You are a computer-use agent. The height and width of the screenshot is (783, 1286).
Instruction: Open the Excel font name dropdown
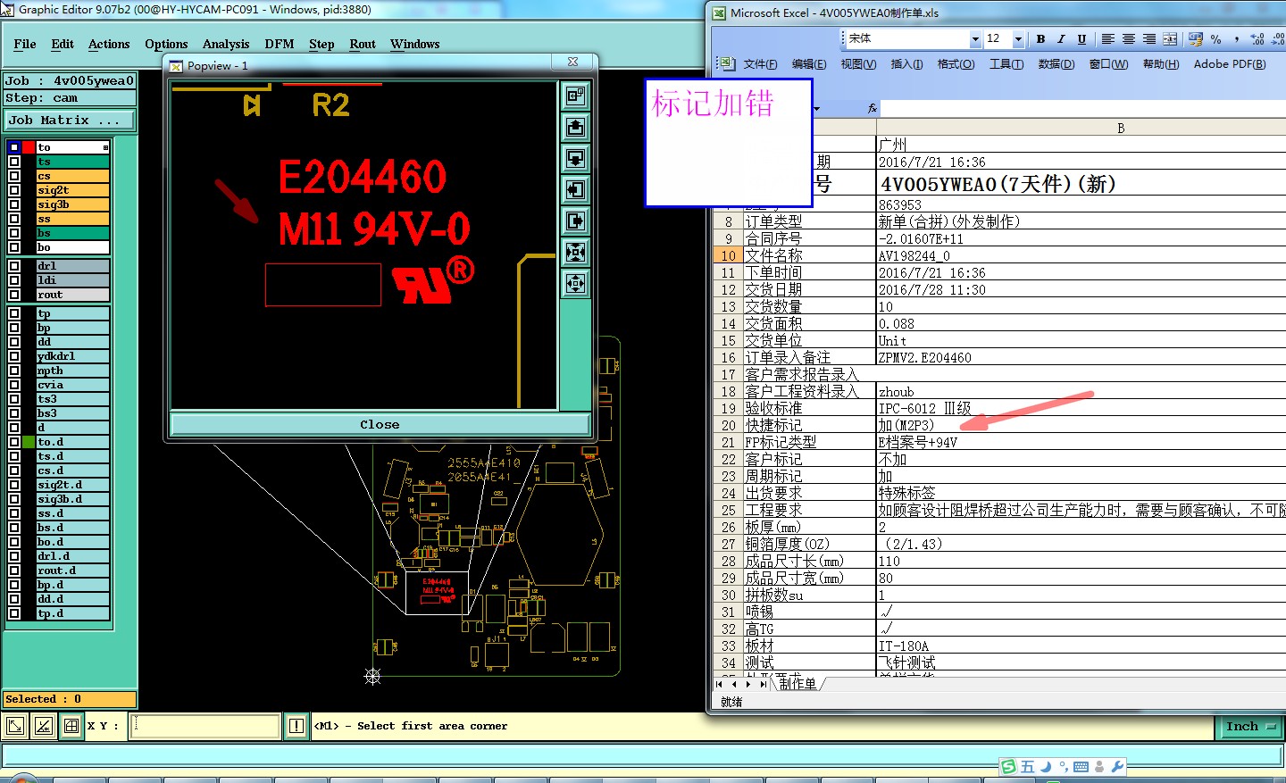(x=975, y=39)
